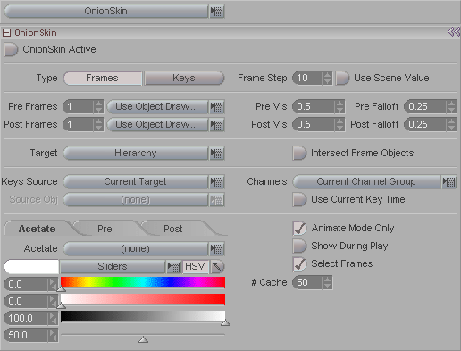Click the popup icon for the Pre Frames draw mode
461x351 pixels.
click(x=217, y=106)
